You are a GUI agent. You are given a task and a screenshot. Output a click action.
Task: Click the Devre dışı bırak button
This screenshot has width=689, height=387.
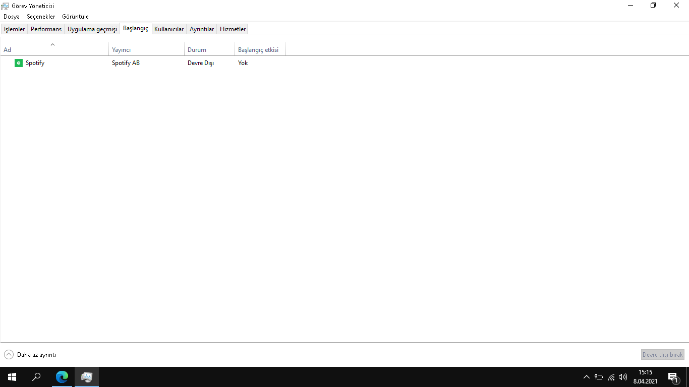(x=662, y=355)
